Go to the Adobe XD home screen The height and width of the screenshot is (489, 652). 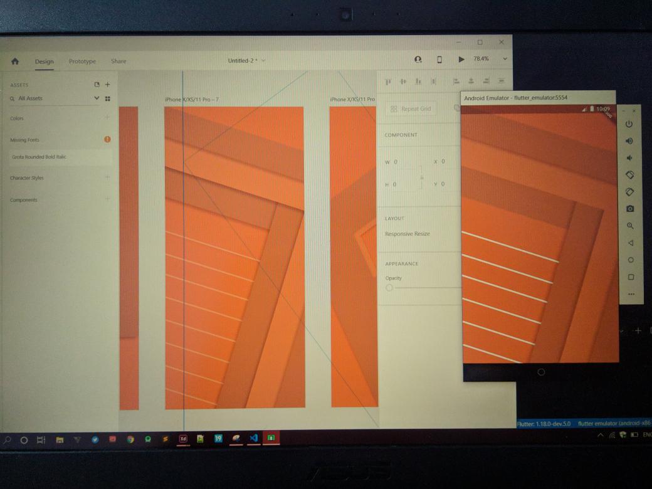point(15,61)
